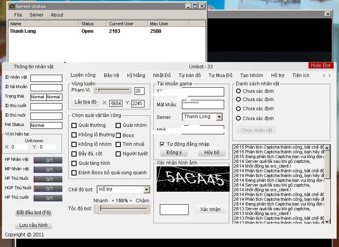Screen dimensions: 339x247
Task: Click the X coordinate field showing -5654
Action: [x=116, y=103]
